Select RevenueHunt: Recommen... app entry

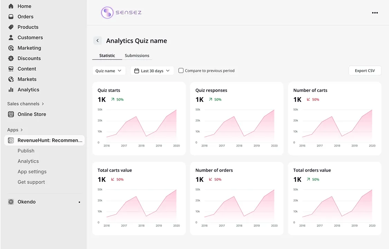(45, 140)
